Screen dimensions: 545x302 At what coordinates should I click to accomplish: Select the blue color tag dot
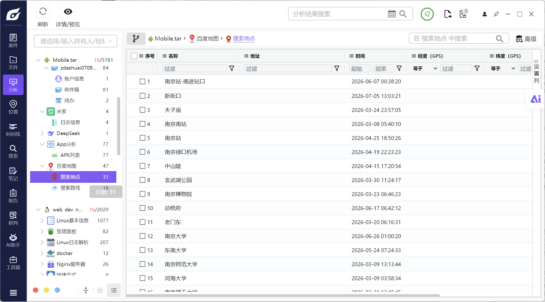click(x=57, y=290)
